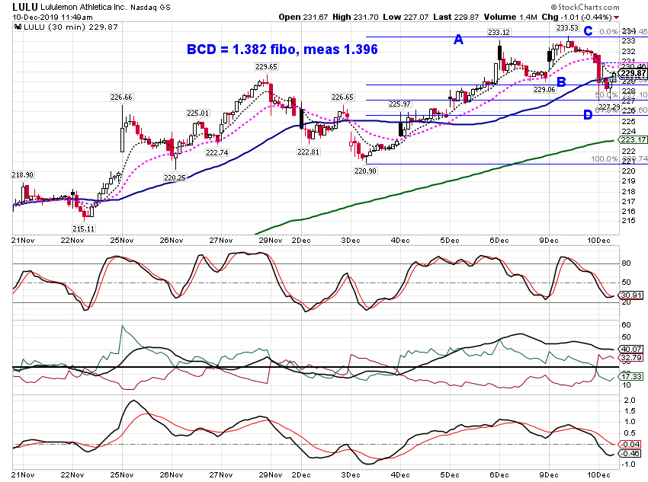This screenshot has height=482, width=648.
Task: Click the 222.74 low price label
Action: click(x=217, y=153)
